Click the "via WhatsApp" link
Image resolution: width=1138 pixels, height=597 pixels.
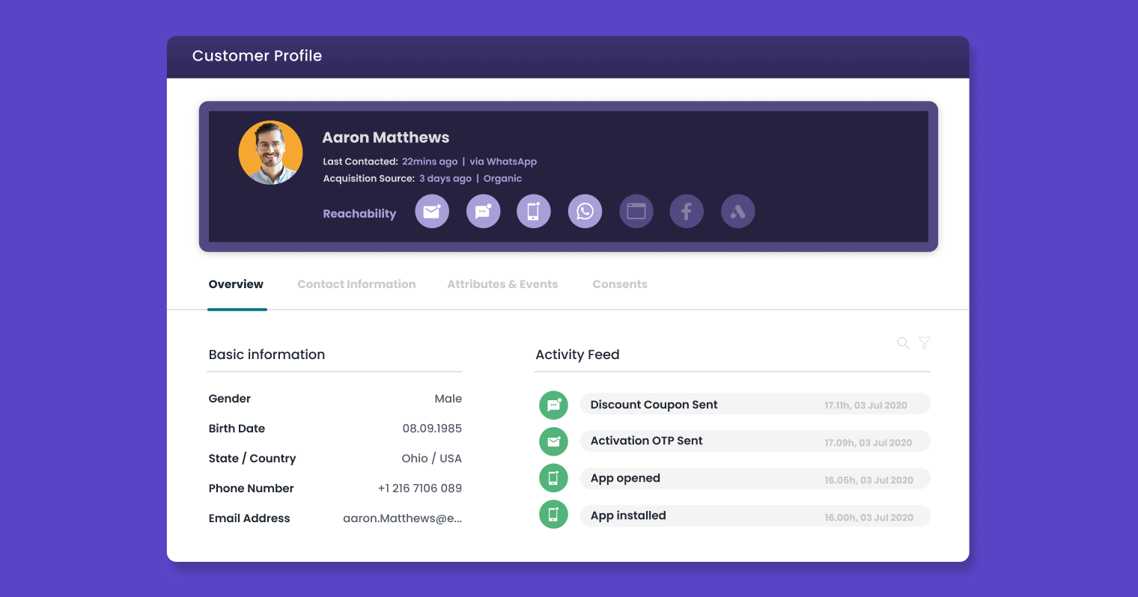(503, 161)
